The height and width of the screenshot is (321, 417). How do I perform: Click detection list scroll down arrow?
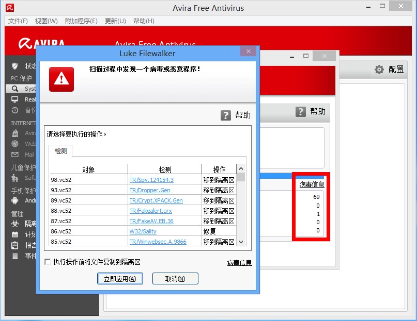tap(241, 242)
